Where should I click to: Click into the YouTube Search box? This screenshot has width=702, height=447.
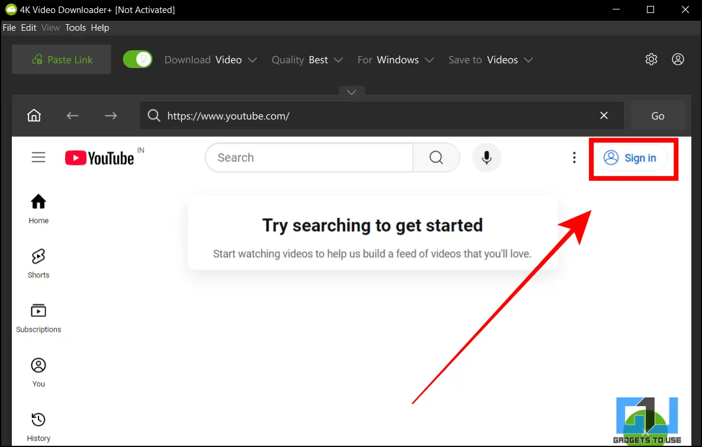[x=309, y=157]
